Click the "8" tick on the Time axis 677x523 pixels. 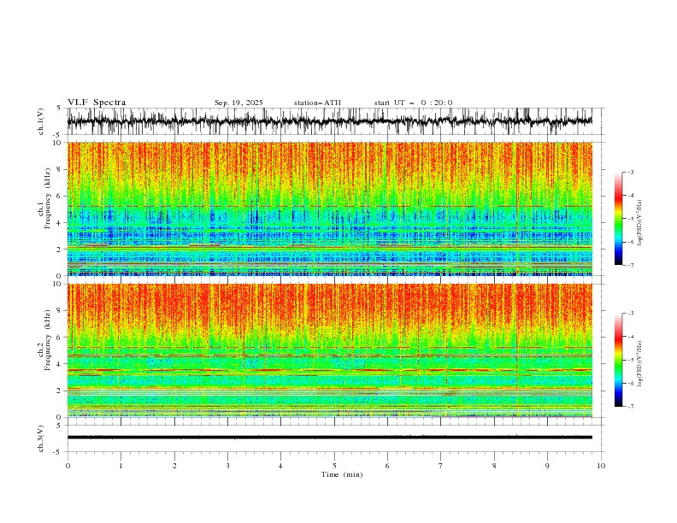tap(494, 466)
